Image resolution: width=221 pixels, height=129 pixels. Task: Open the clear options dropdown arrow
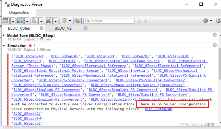(55, 21)
